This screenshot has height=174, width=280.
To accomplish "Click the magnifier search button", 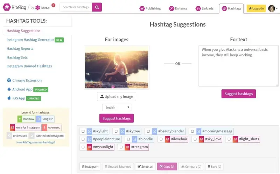I will [x=97, y=7].
